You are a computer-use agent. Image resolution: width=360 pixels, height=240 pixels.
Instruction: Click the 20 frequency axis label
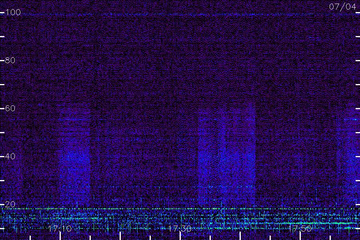(10, 204)
